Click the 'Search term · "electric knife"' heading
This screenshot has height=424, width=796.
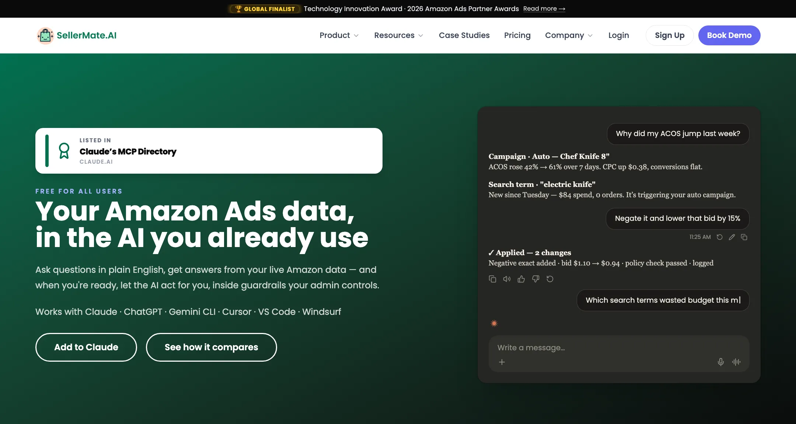(x=542, y=184)
